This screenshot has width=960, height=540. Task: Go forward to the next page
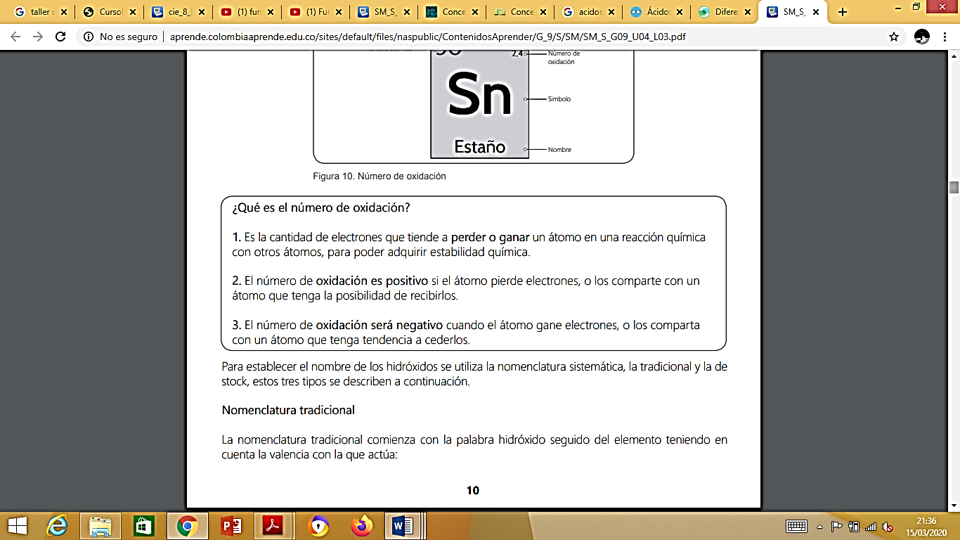(x=38, y=37)
